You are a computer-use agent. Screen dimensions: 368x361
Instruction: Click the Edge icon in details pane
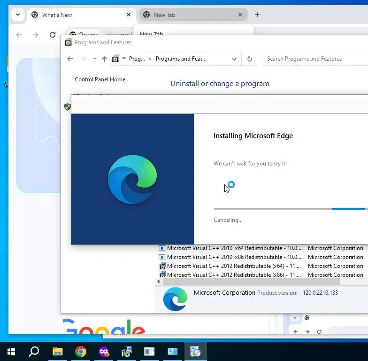click(x=176, y=299)
